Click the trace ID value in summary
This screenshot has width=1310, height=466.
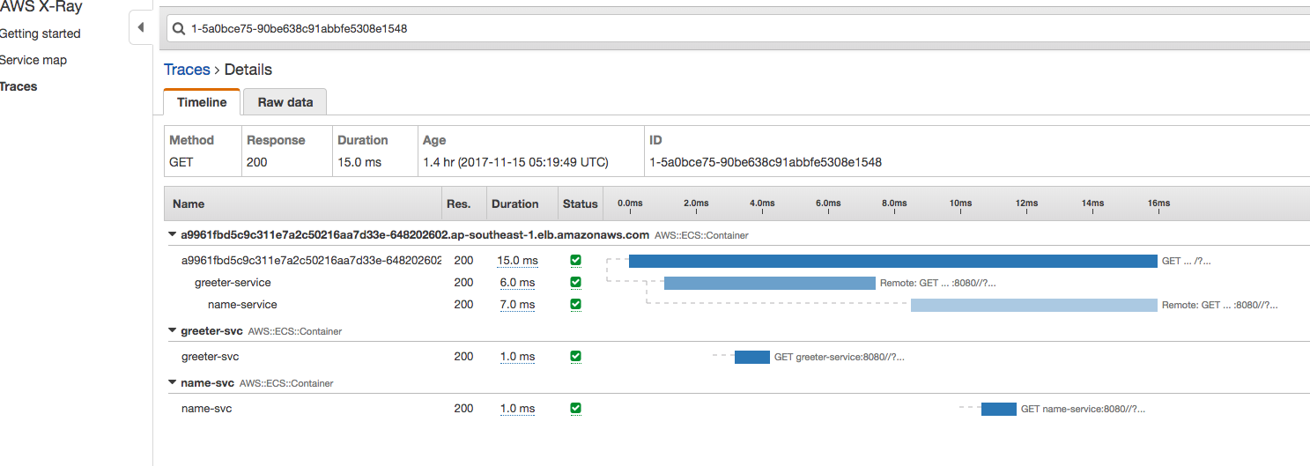click(766, 162)
